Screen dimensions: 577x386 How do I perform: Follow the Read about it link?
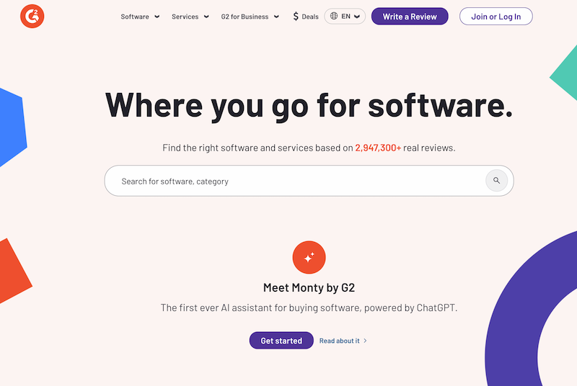pyautogui.click(x=339, y=341)
